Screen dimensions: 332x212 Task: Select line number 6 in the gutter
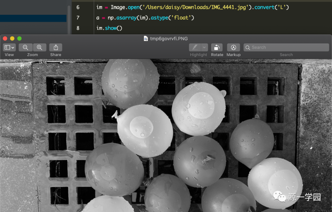tap(78, 7)
